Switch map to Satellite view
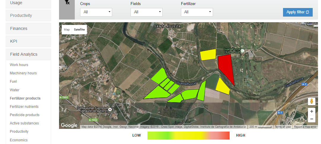The width and height of the screenshot is (321, 144). 79,30
